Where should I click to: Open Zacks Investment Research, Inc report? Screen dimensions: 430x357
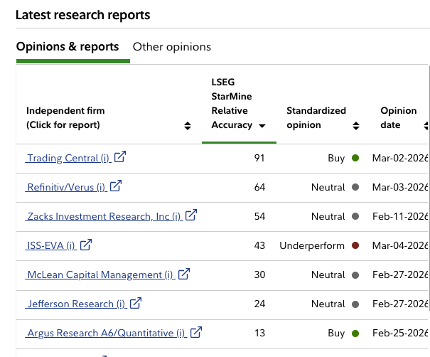104,216
